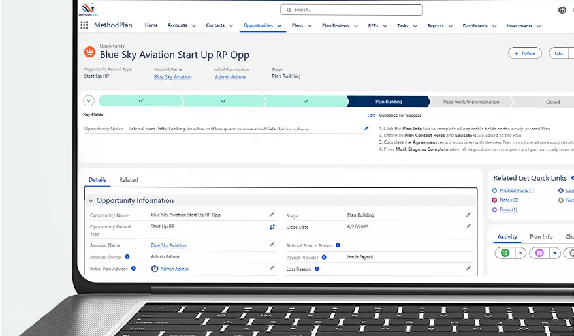Viewport: 574px width, 336px height.
Task: Click the first completed stage in path
Action: [141, 101]
